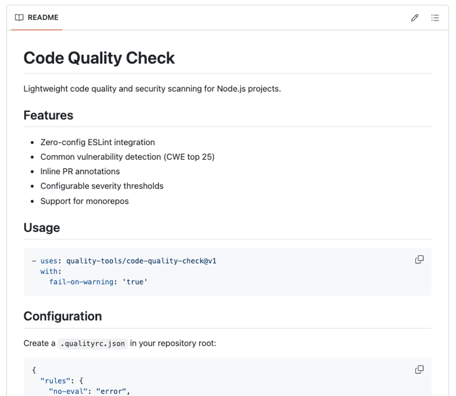Click the Common vulnerability detection bullet
The height and width of the screenshot is (396, 456).
[127, 157]
